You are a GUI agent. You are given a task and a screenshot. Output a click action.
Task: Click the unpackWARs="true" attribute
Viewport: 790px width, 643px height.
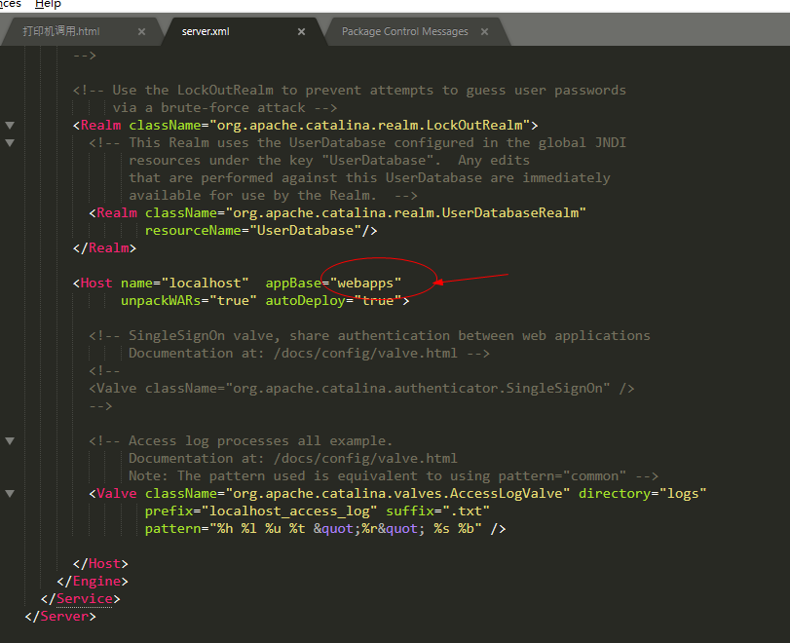188,301
